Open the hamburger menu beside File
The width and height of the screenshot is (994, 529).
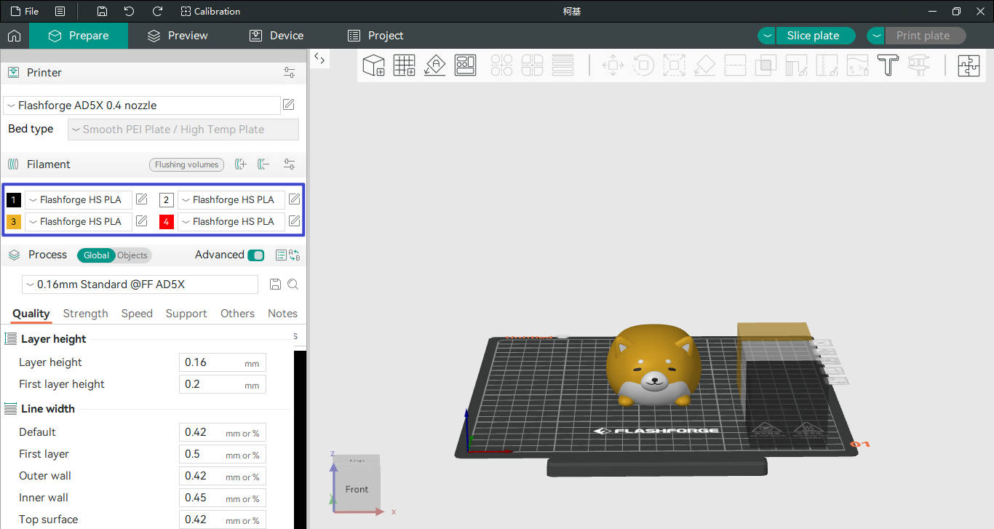point(60,12)
